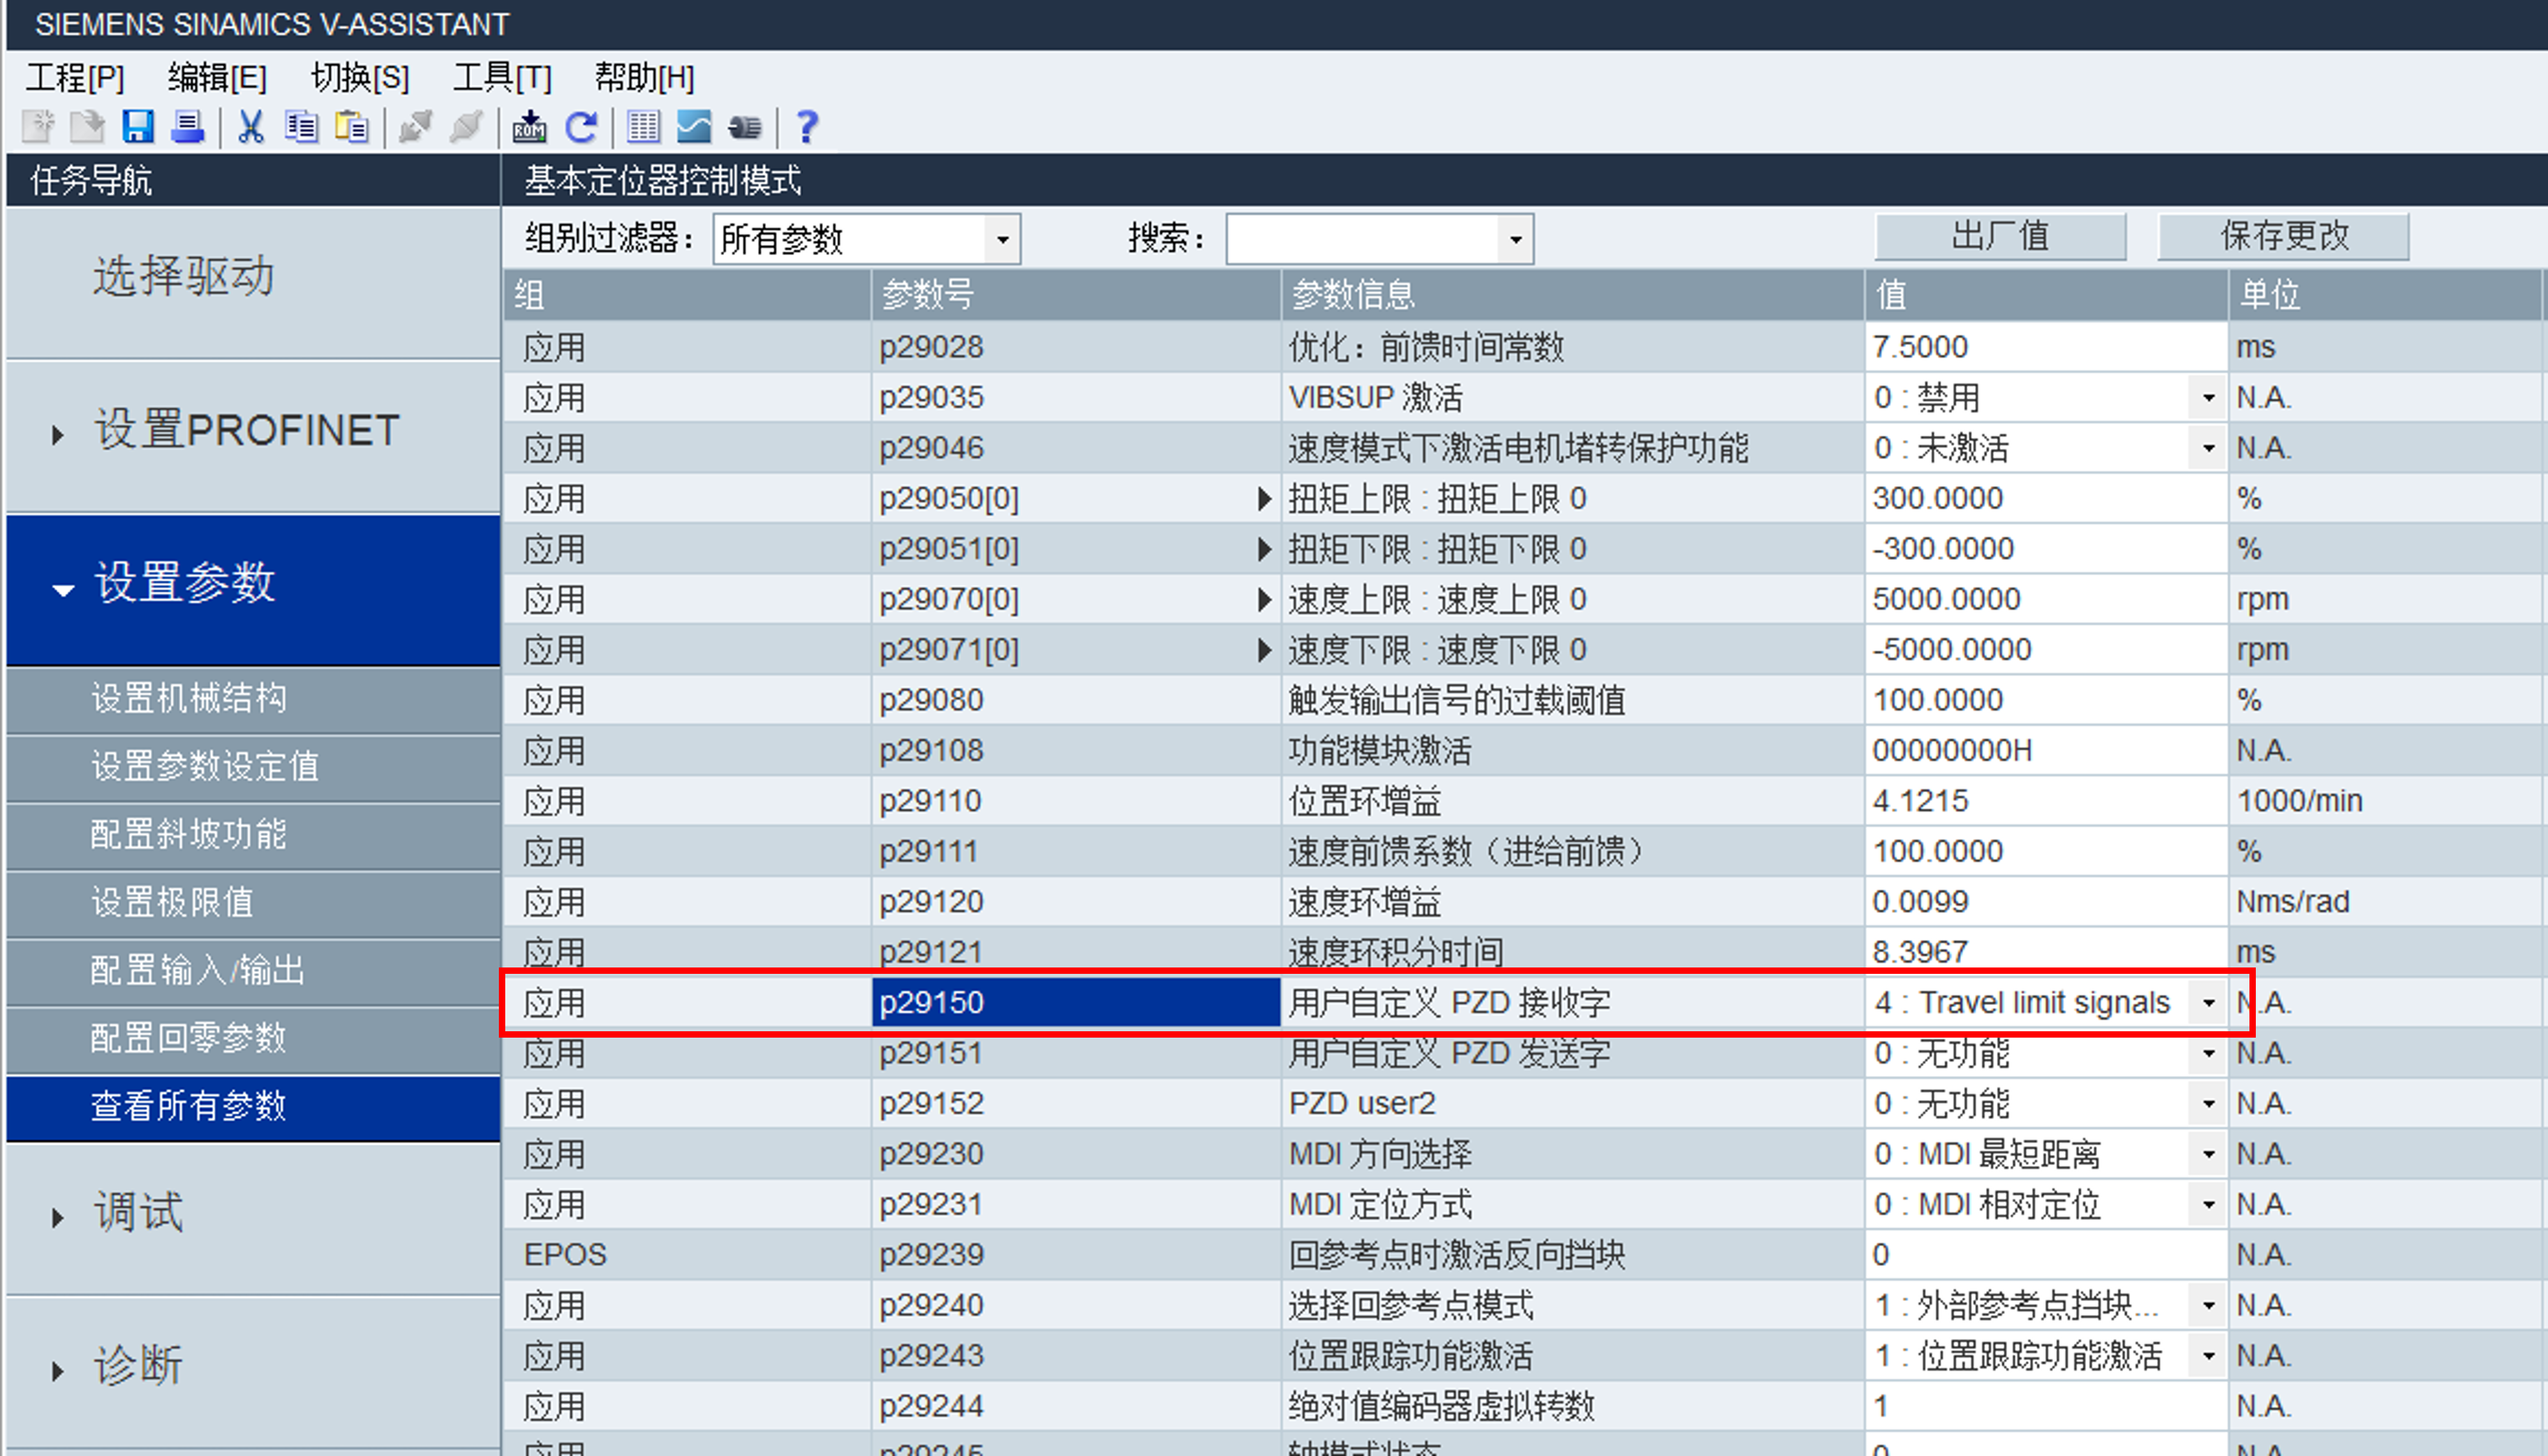Click the 保存更改 button
Screen dimensions: 2548x1456
2283,236
